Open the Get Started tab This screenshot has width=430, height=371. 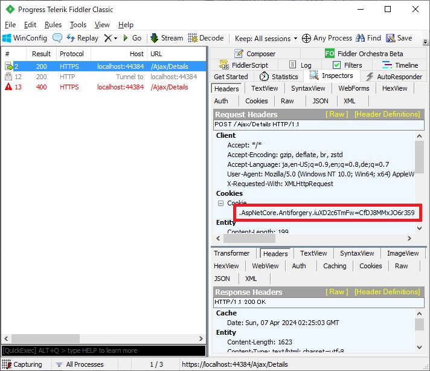(x=231, y=77)
